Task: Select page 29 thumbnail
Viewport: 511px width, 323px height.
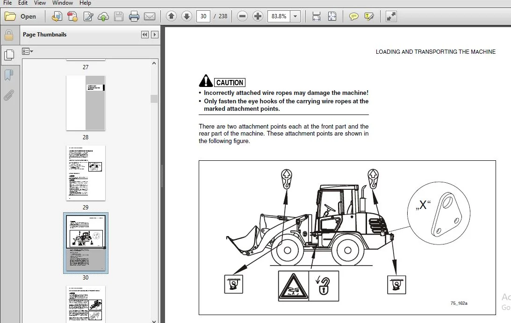Action: click(86, 173)
